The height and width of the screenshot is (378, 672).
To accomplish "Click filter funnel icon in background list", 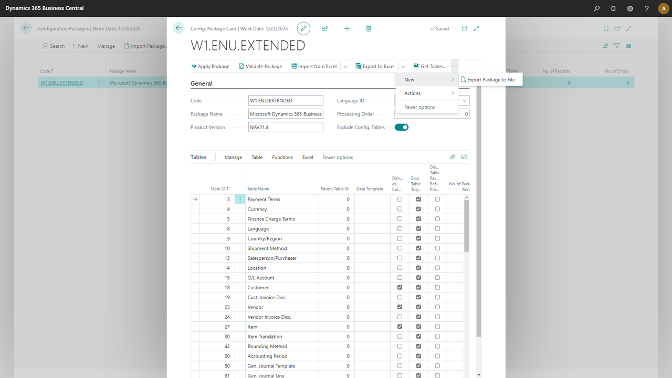I will coord(617,46).
